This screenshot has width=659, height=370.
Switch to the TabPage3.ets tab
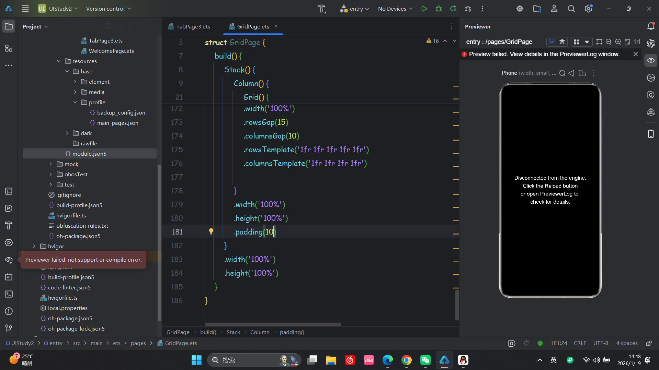(x=193, y=26)
